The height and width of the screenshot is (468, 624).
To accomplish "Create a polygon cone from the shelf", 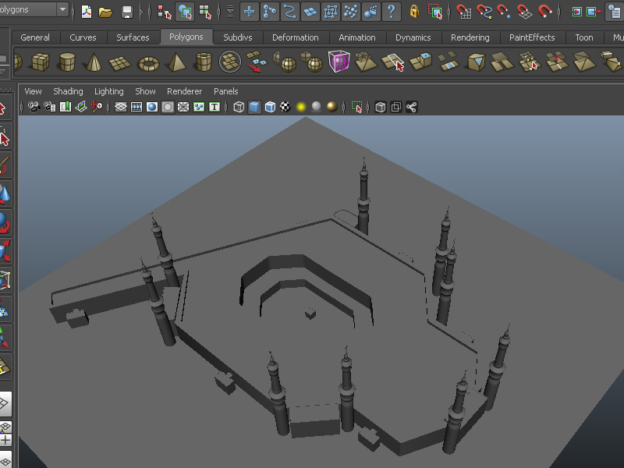I will [x=94, y=62].
